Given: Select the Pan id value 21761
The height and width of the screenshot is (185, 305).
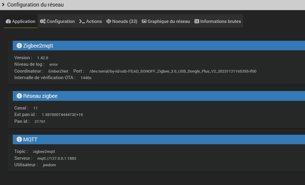Looking at the screenshot, I should coord(40,122).
